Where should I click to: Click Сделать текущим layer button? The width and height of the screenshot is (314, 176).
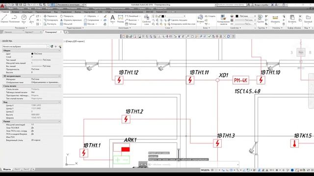[178, 20]
